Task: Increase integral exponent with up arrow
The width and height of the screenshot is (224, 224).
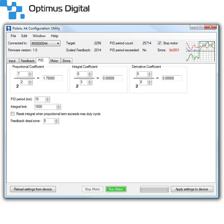Action: [90, 81]
